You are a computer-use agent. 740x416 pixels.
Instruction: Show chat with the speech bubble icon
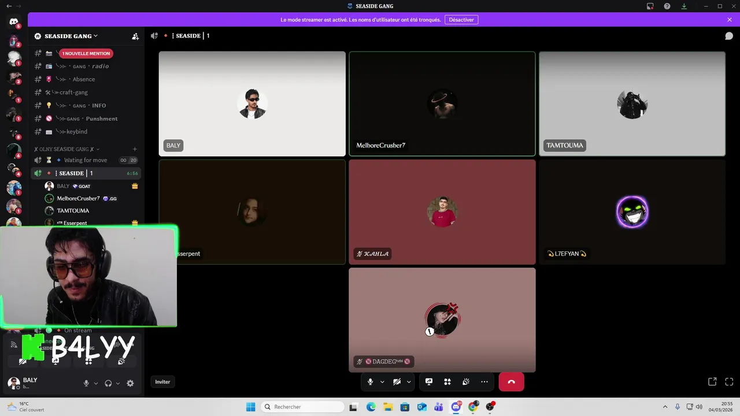click(x=729, y=36)
